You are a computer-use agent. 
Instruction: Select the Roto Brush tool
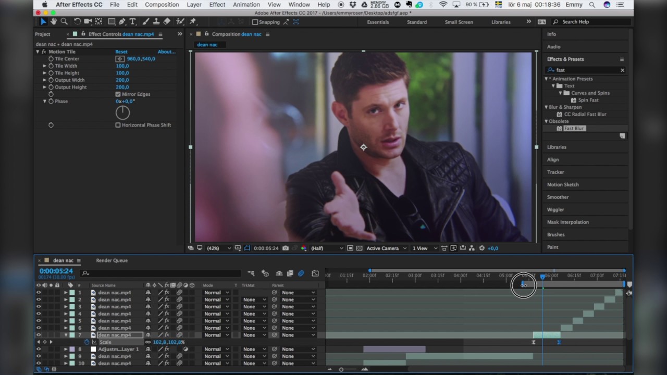180,22
